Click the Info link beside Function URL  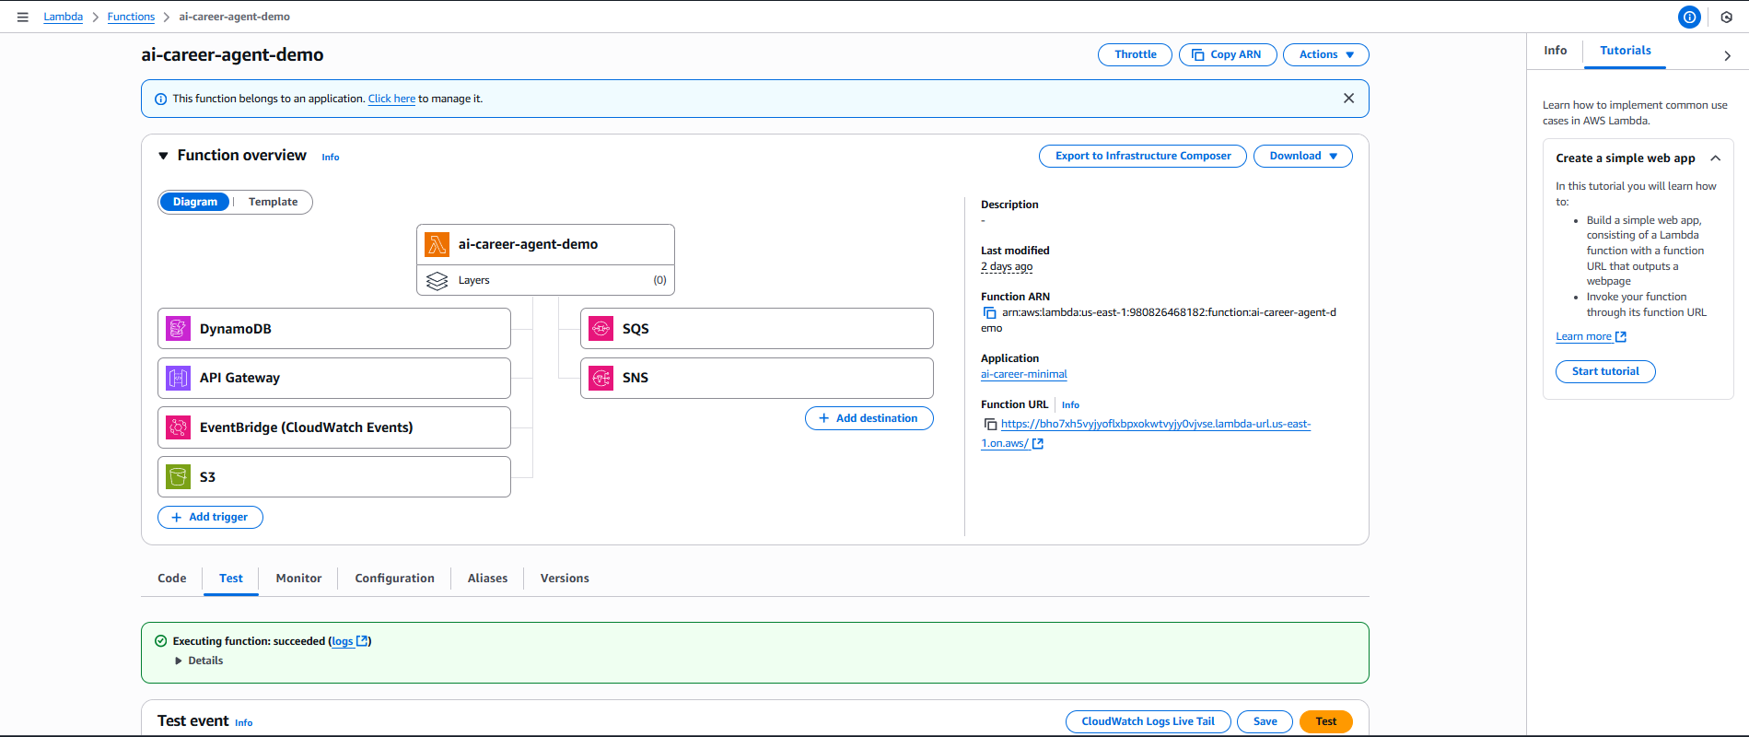coord(1070,405)
